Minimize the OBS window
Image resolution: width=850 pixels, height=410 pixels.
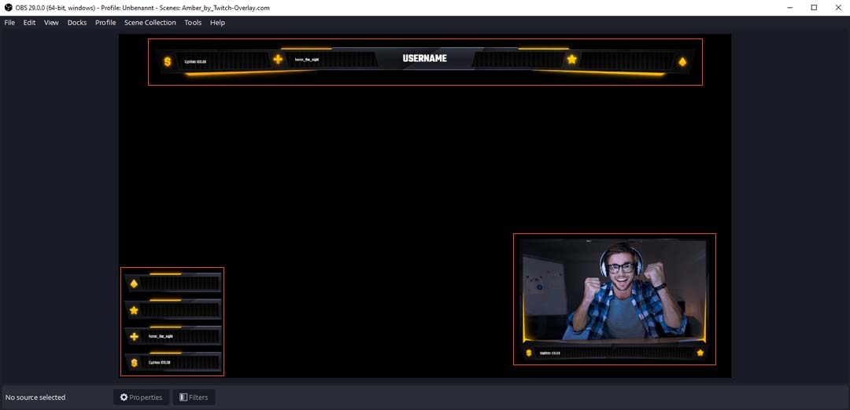click(x=792, y=8)
